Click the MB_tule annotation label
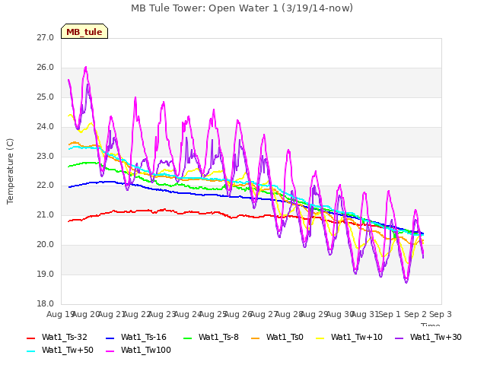 pyautogui.click(x=84, y=32)
